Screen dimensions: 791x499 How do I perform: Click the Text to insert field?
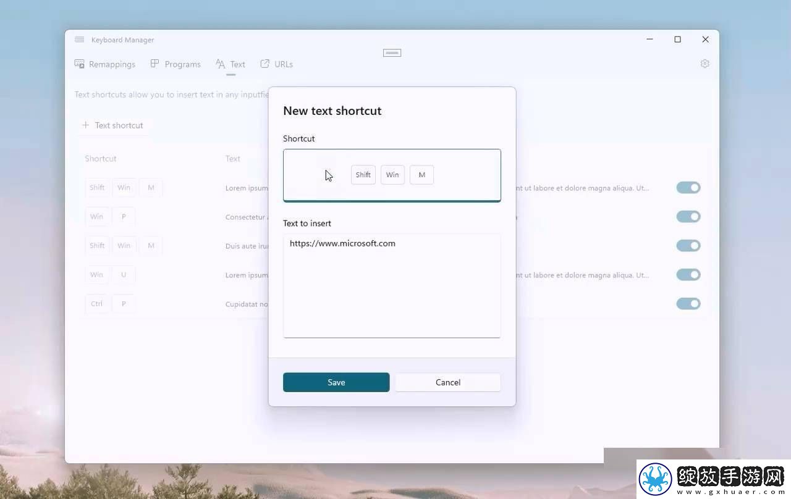click(392, 285)
